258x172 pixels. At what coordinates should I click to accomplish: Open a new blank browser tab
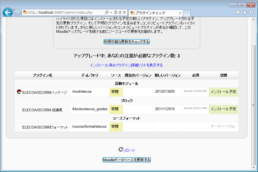187,13
